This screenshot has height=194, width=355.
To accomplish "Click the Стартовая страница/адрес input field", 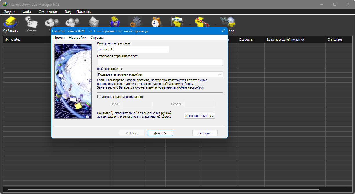I will coord(160,62).
